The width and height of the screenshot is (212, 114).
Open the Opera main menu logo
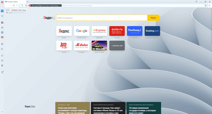(2, 2)
